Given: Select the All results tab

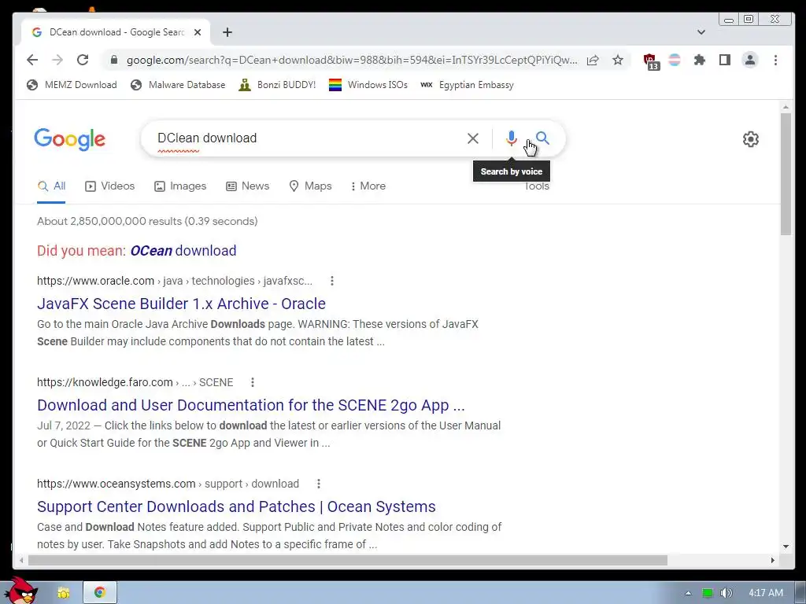Looking at the screenshot, I should point(51,186).
